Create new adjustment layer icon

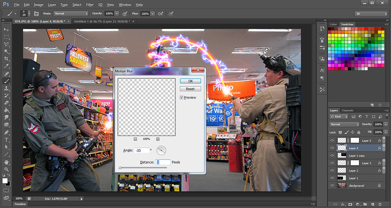click(358, 204)
